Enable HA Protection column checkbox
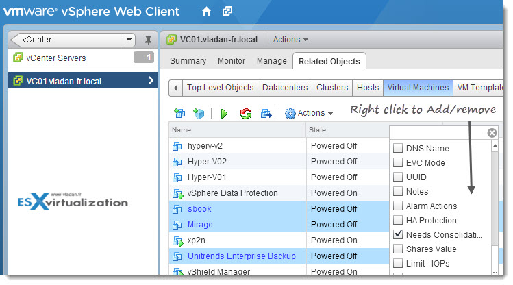Screen dimensions: 513x285 coord(398,220)
